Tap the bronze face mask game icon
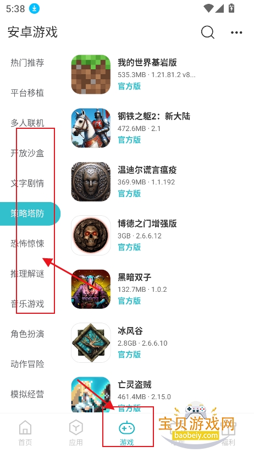Viewport: 254px width, 452px height. [91, 182]
